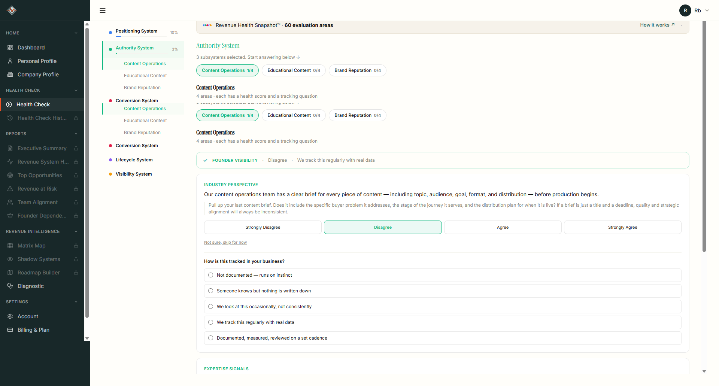Choose 'Documented, measured, reviewed on a set cadence'
The height and width of the screenshot is (386, 719).
click(x=443, y=338)
